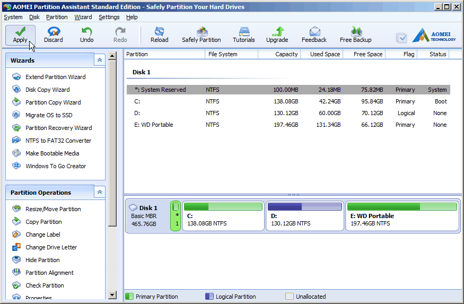Open the Partition menu
The width and height of the screenshot is (464, 304).
click(x=57, y=17)
